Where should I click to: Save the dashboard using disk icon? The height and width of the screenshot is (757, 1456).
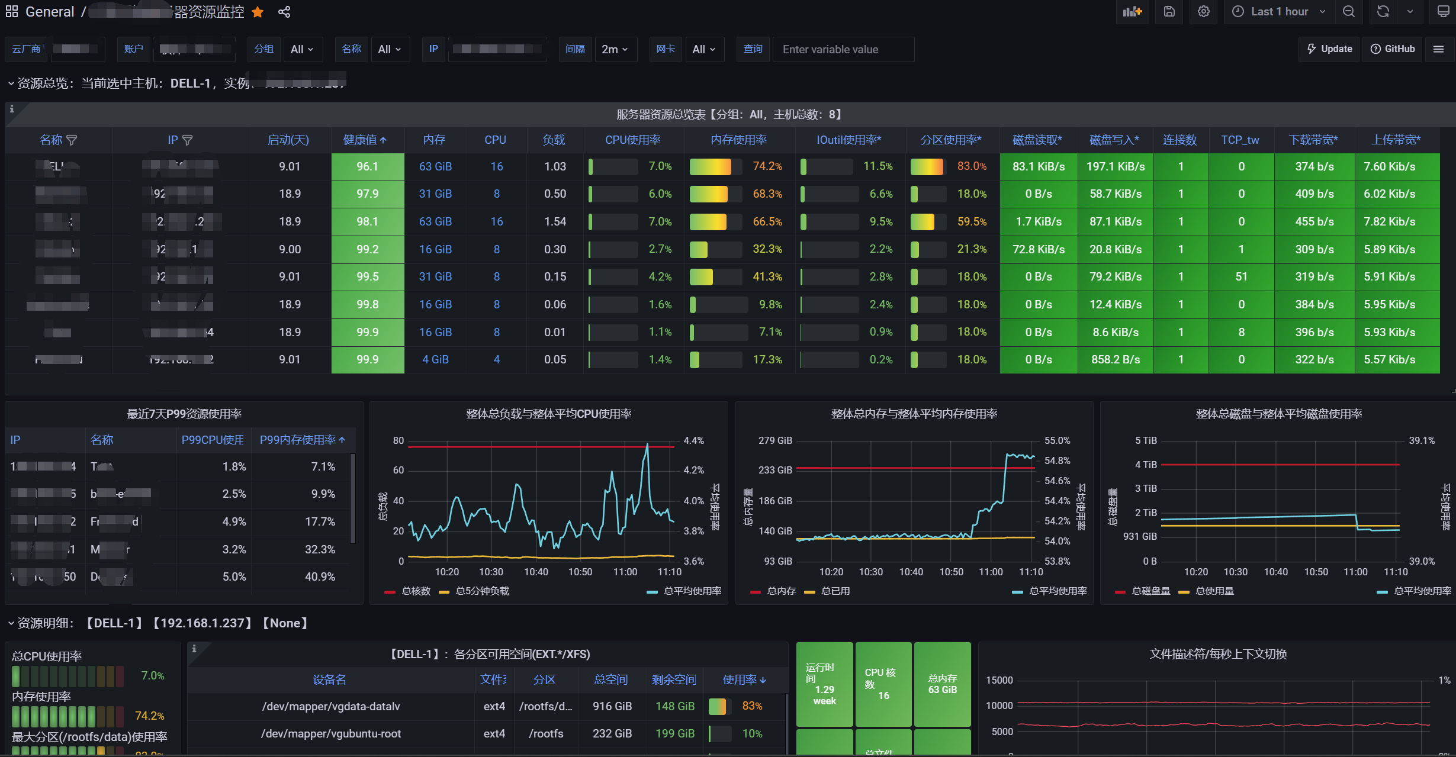(x=1169, y=12)
